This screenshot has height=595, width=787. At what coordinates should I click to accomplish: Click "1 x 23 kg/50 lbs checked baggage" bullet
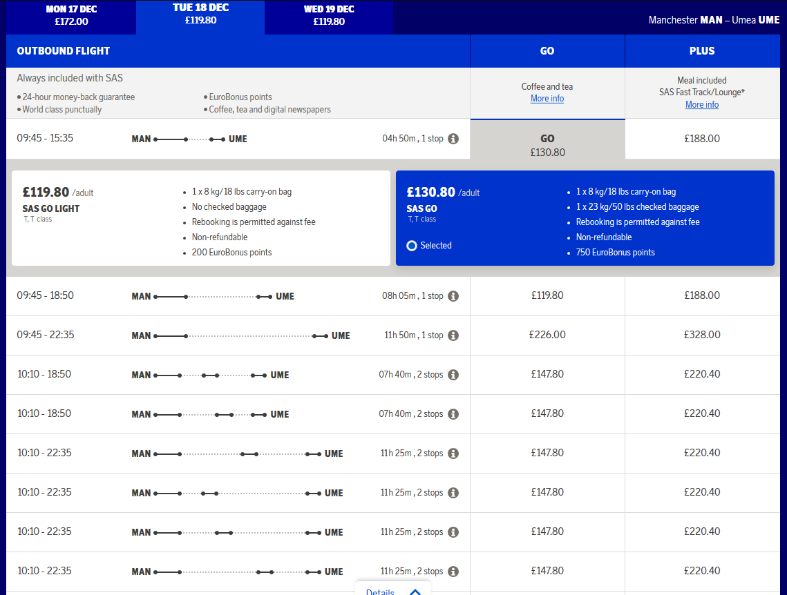click(638, 207)
